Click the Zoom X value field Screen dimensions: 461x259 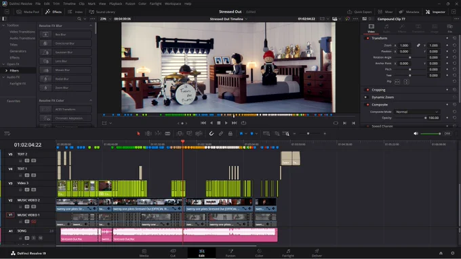tap(404, 45)
